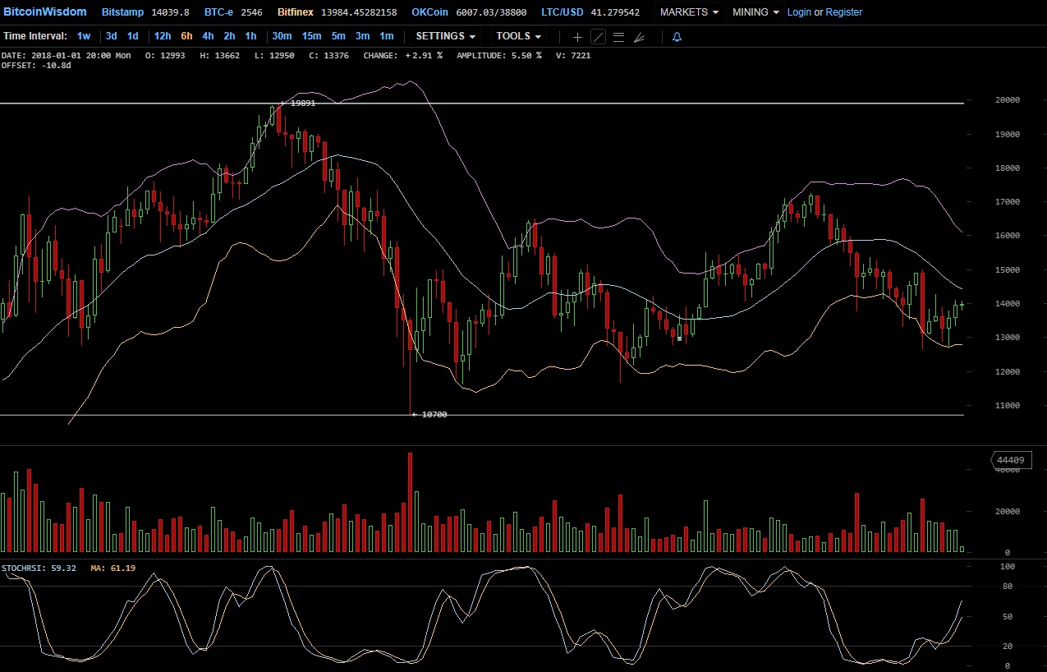Screen dimensions: 1047x672
Task: Change time interval to 15m
Action: [x=311, y=36]
